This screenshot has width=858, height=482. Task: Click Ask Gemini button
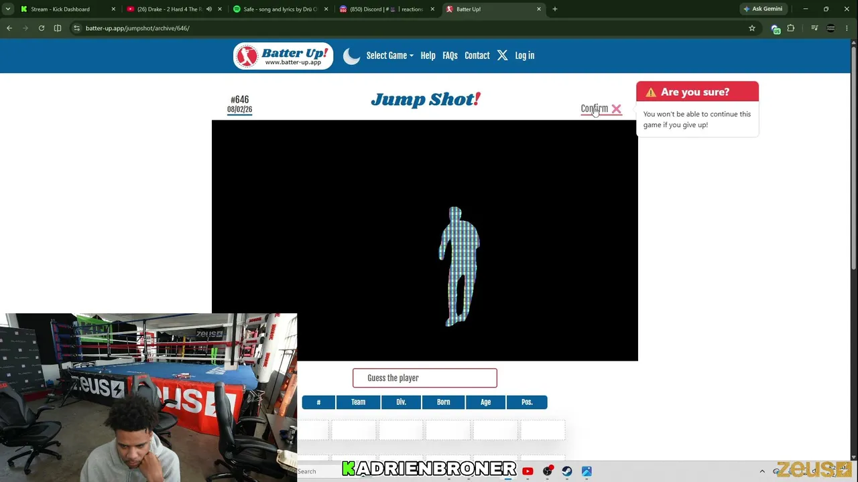[763, 9]
